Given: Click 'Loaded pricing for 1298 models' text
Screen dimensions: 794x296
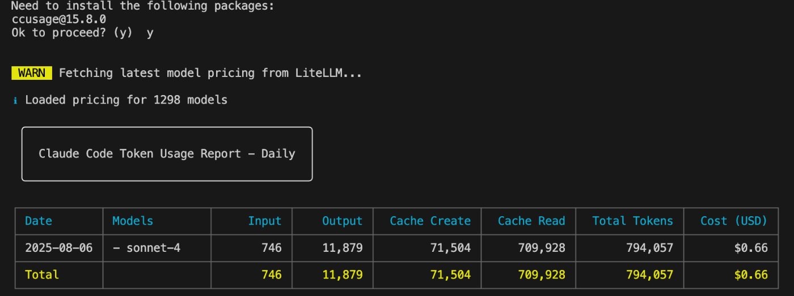Looking at the screenshot, I should [x=126, y=100].
